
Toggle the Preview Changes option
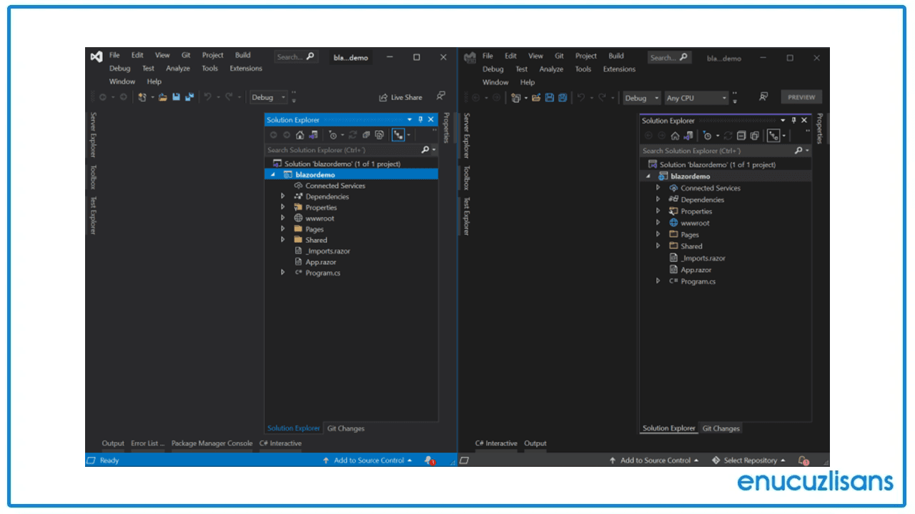801,97
